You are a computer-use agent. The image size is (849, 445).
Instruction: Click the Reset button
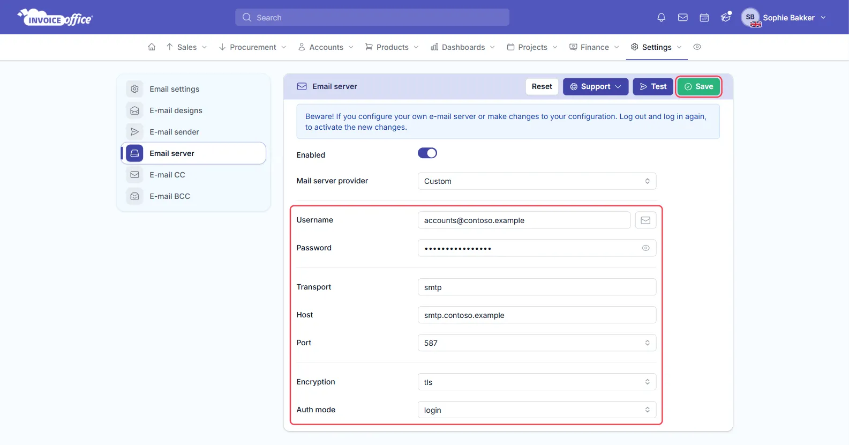coord(542,87)
